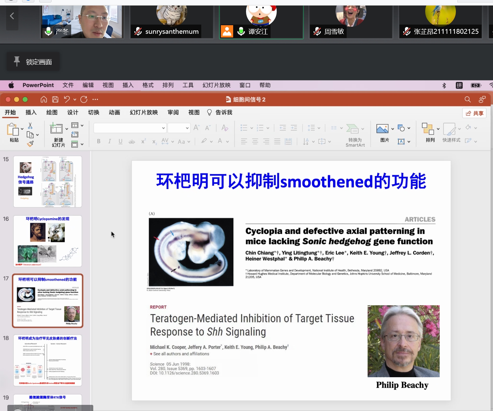Screen dimensions: 493x411
Task: Convert to SmartArt (转换为 SmartArt)
Action: pyautogui.click(x=355, y=135)
